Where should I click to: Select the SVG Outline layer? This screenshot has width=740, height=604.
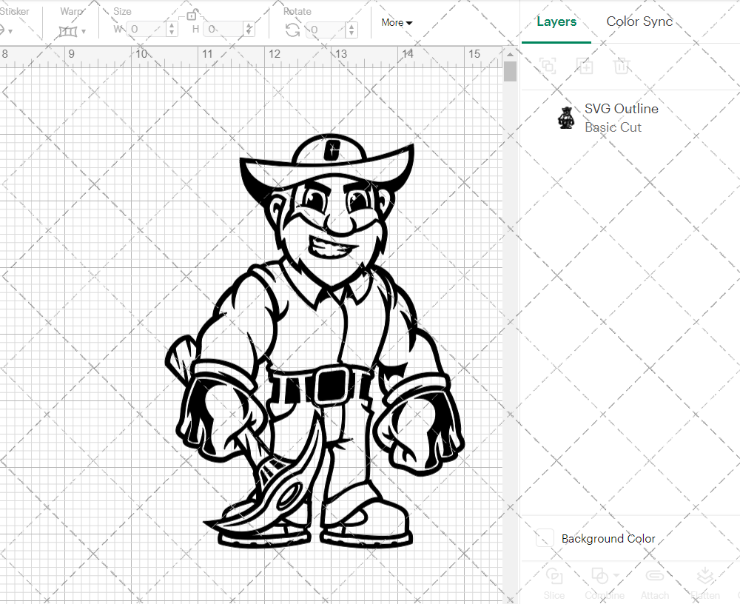621,108
